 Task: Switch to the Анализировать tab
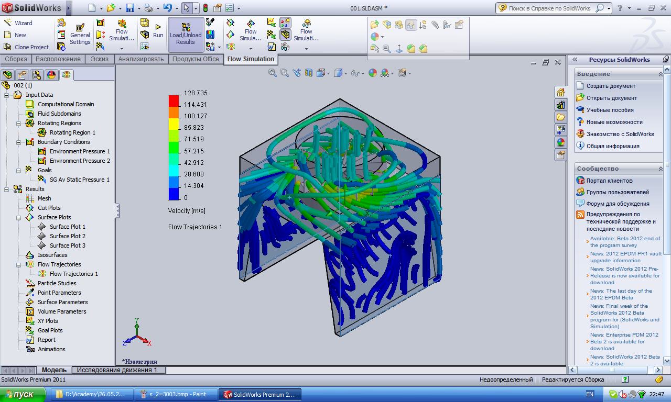pyautogui.click(x=141, y=59)
